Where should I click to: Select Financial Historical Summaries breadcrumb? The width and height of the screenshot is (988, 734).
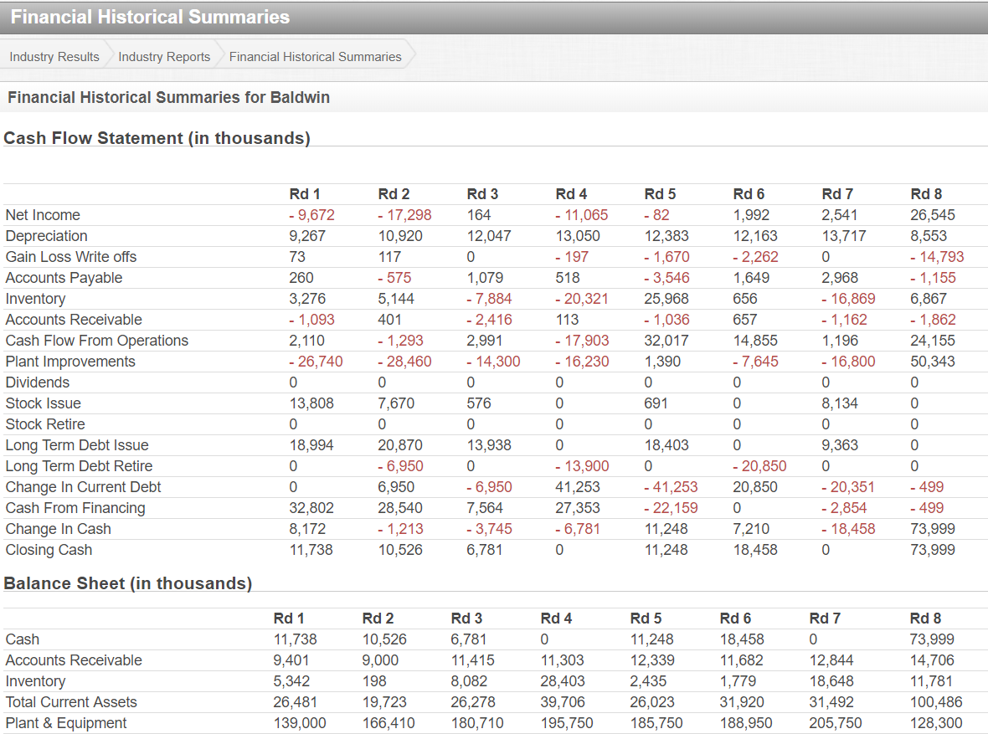click(x=315, y=57)
